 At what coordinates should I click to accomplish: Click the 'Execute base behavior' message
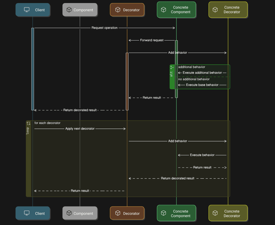tap(202, 85)
